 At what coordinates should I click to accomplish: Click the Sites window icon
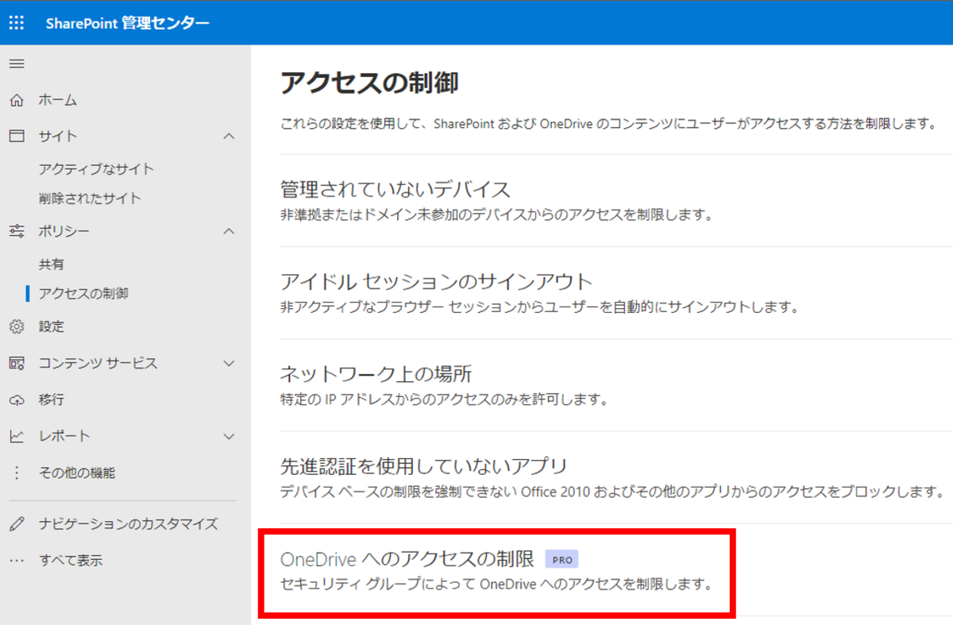coord(17,136)
